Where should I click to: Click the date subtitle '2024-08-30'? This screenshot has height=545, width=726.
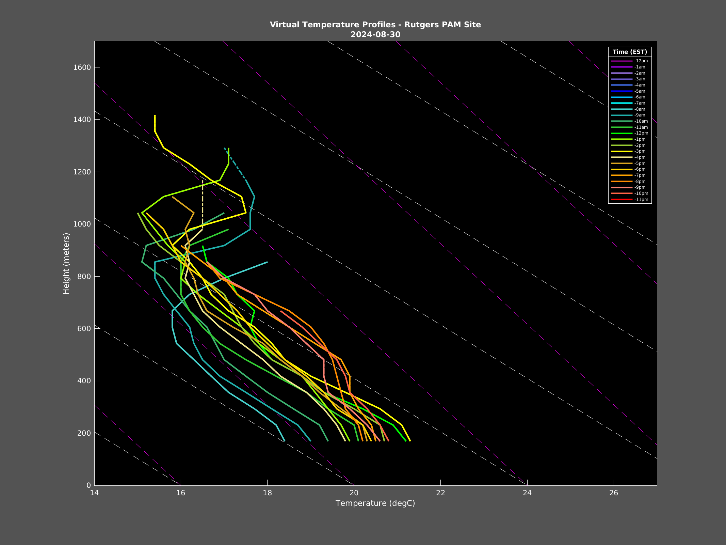[x=375, y=34]
